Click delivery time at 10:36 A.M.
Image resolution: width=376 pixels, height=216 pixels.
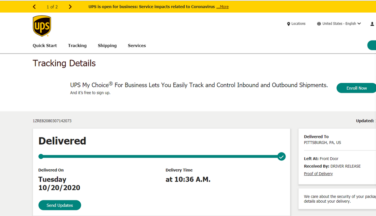click(188, 179)
